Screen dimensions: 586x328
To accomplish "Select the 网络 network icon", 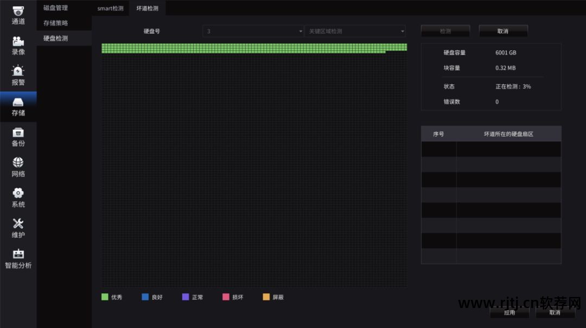I will click(x=18, y=168).
